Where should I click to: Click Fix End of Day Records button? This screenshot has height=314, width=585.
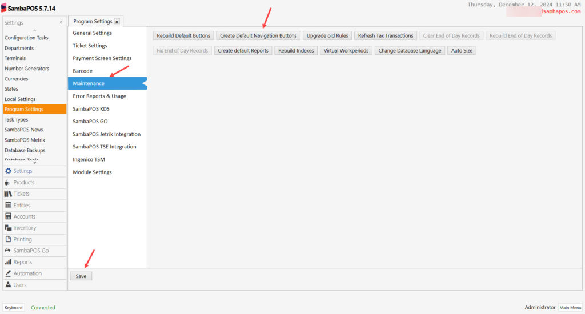[x=182, y=51]
